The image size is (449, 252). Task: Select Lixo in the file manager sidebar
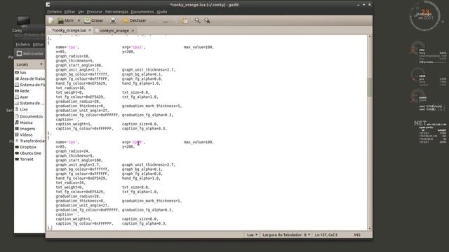tap(21, 109)
